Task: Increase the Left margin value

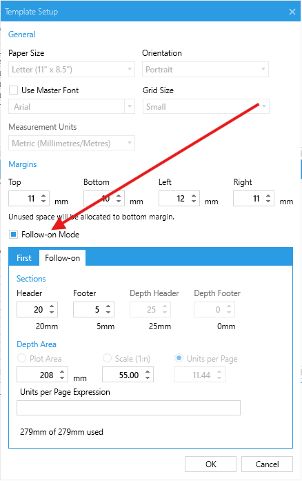Action: pos(194,195)
